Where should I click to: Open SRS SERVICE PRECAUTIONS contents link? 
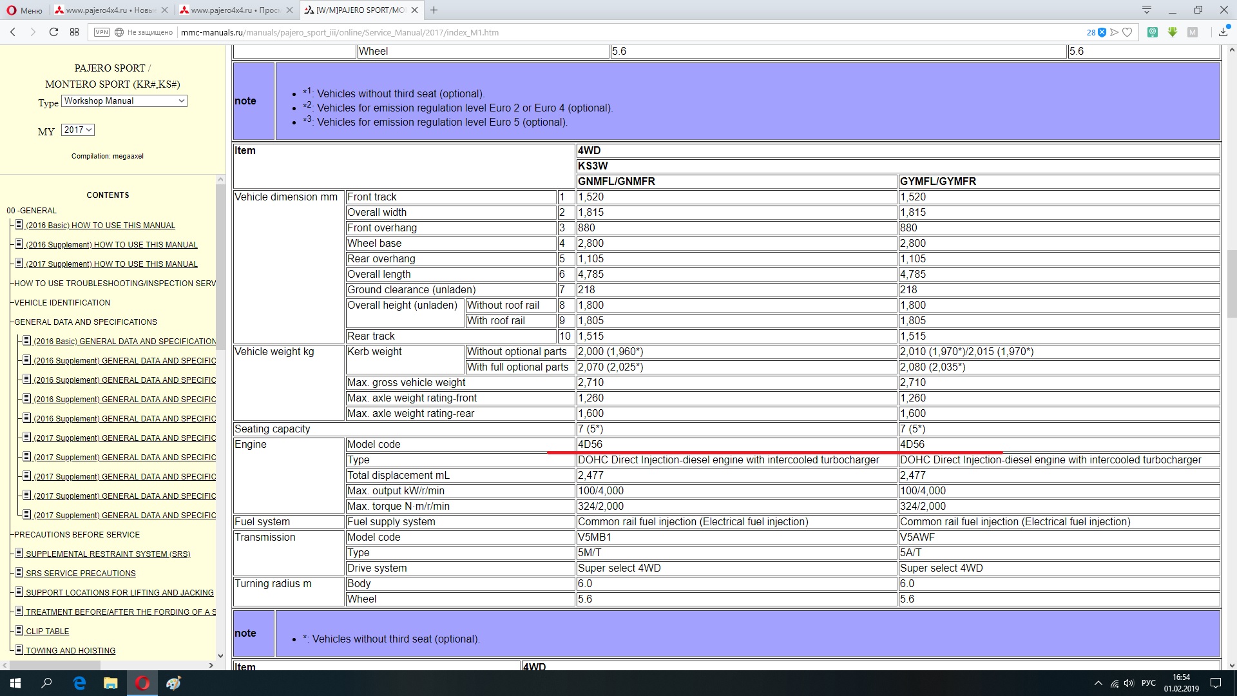81,574
